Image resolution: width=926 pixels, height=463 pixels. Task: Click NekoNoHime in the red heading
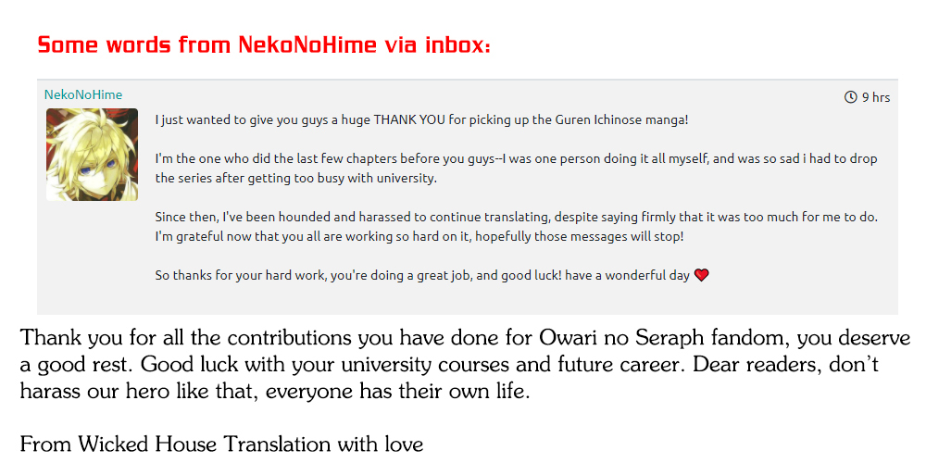tap(307, 44)
